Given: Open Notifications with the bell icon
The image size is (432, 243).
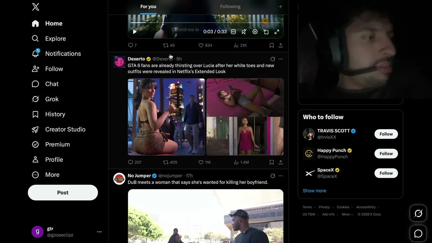Looking at the screenshot, I should 56,54.
